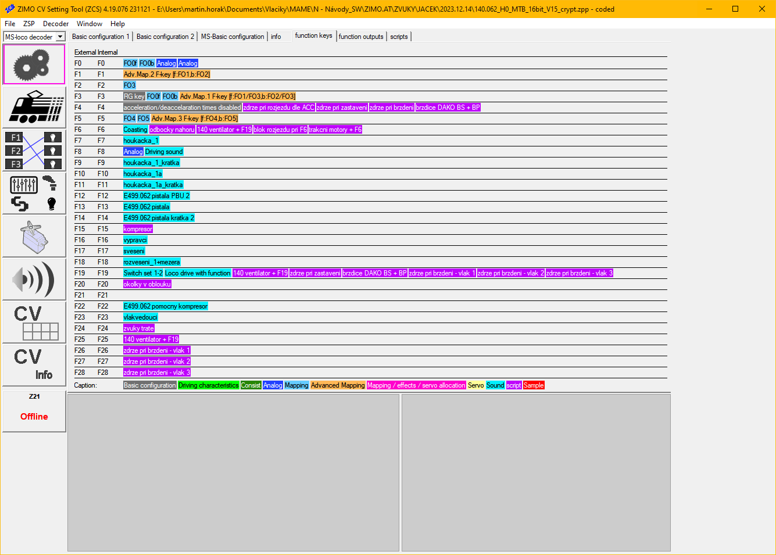This screenshot has width=776, height=555.
Task: Click the gears configuration icon in sidebar
Action: (34, 65)
